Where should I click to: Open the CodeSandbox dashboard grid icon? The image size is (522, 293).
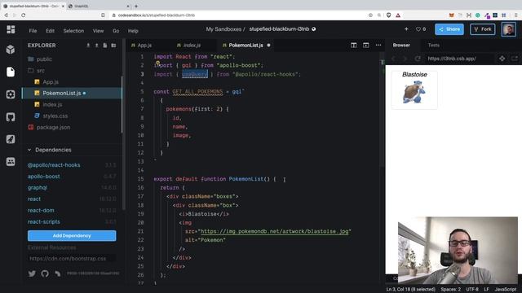tap(11, 29)
